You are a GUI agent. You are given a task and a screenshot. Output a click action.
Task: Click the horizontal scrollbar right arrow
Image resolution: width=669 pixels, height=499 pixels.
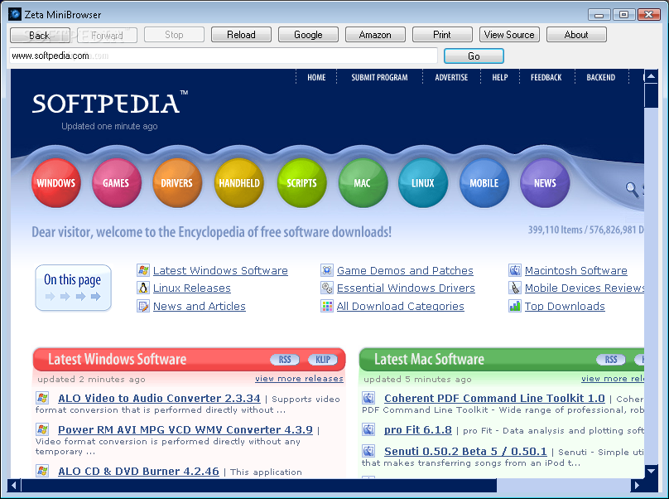click(638, 486)
